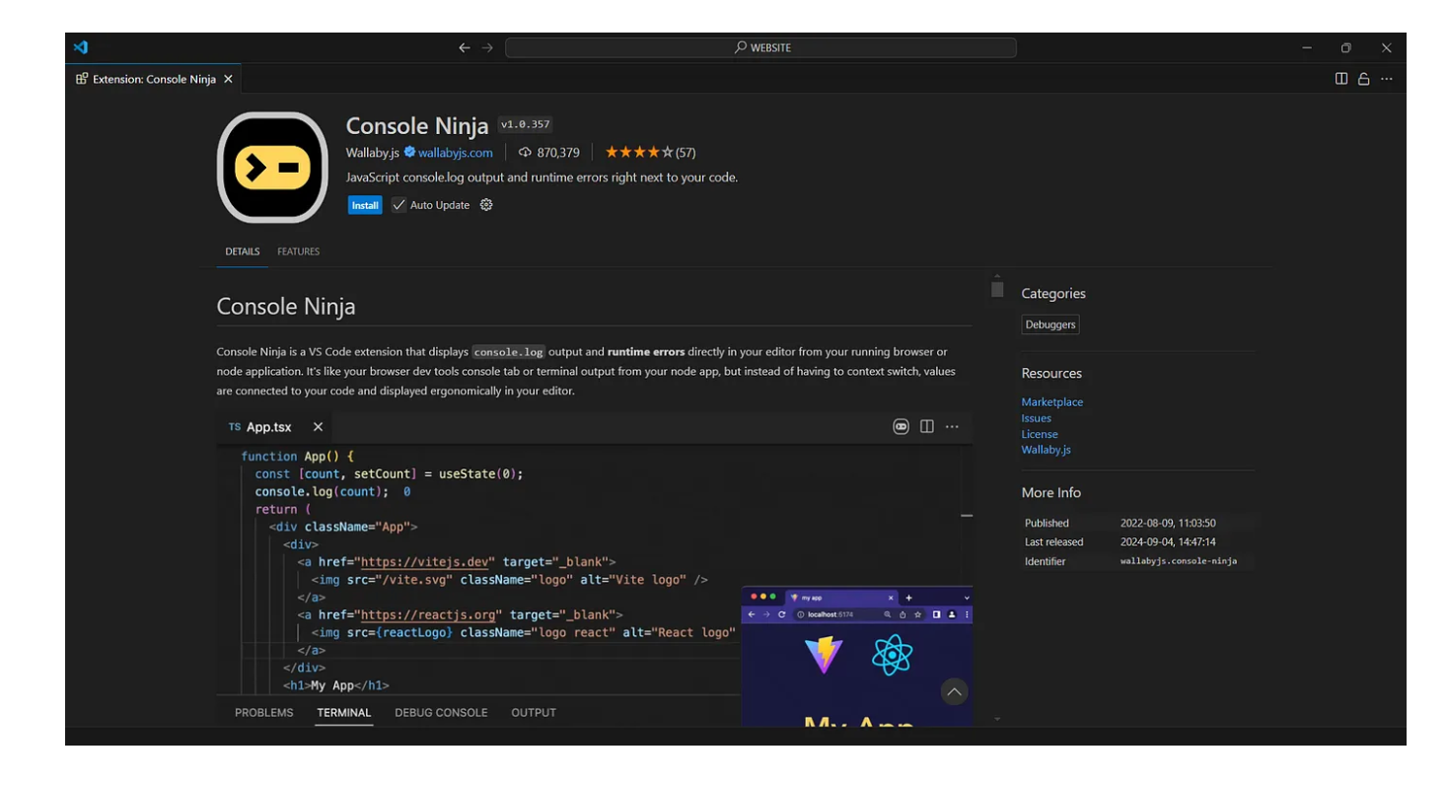Image resolution: width=1448 pixels, height=785 pixels.
Task: Switch to the DETAILS tab
Action: coord(243,251)
